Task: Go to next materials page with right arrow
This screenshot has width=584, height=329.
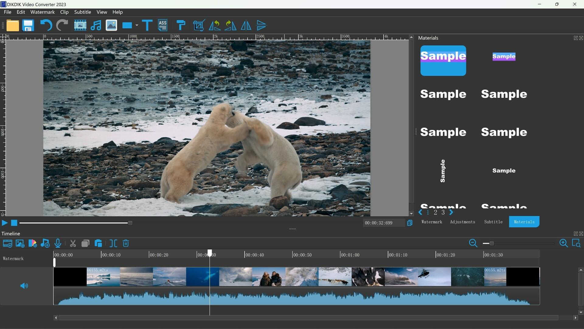Action: [451, 212]
